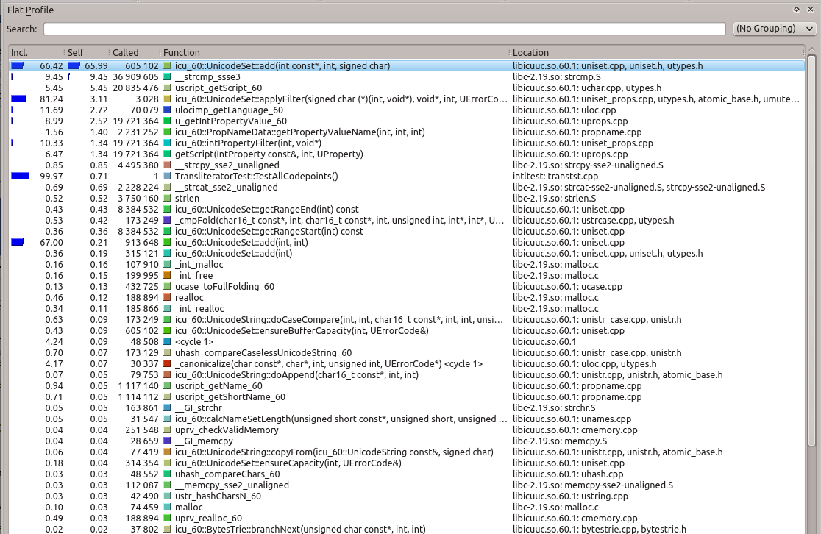
Task: Select the u_getIntPropertyValue_60 function row
Action: pos(230,121)
